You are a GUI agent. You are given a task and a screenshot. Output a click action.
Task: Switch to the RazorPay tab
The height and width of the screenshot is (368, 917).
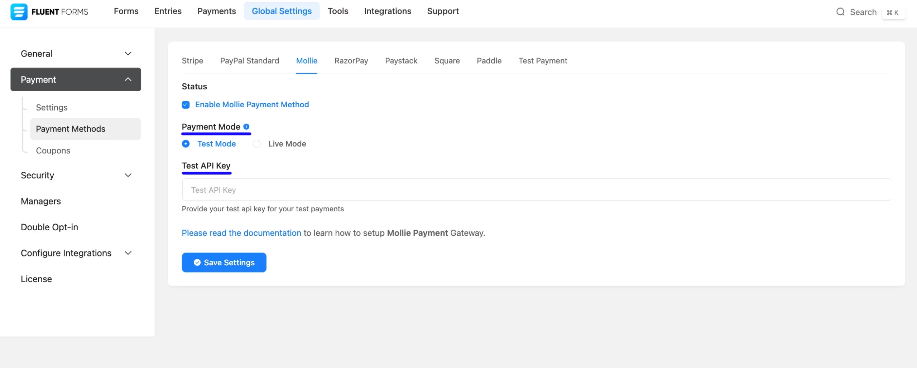[351, 61]
